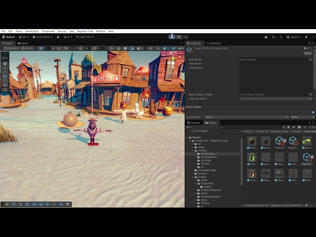Click the Step forward button
This screenshot has width=316, height=237.
pyautogui.click(x=186, y=37)
